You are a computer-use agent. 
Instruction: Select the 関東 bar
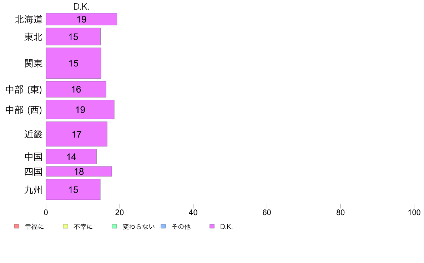74,63
